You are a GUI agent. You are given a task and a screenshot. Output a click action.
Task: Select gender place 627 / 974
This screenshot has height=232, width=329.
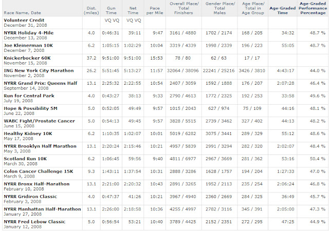click(x=218, y=108)
